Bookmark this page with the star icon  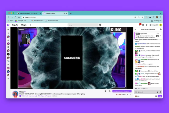[142, 17]
